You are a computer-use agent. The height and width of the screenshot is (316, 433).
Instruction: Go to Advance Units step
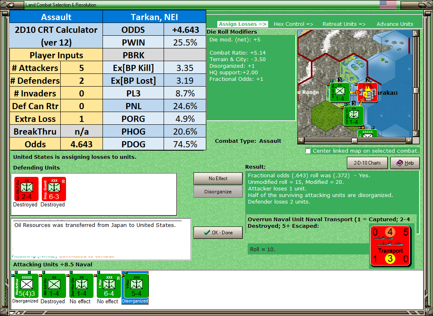coord(395,24)
